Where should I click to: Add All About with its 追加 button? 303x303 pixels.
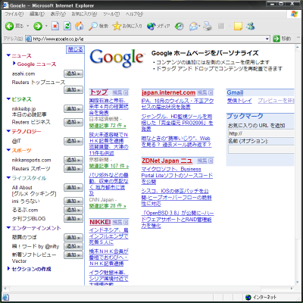coord(73,188)
